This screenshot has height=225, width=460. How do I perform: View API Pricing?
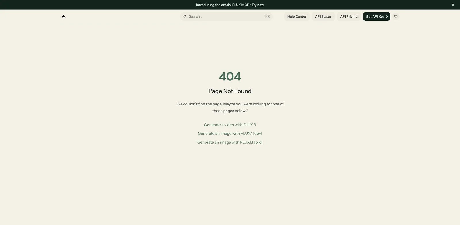coord(349,16)
